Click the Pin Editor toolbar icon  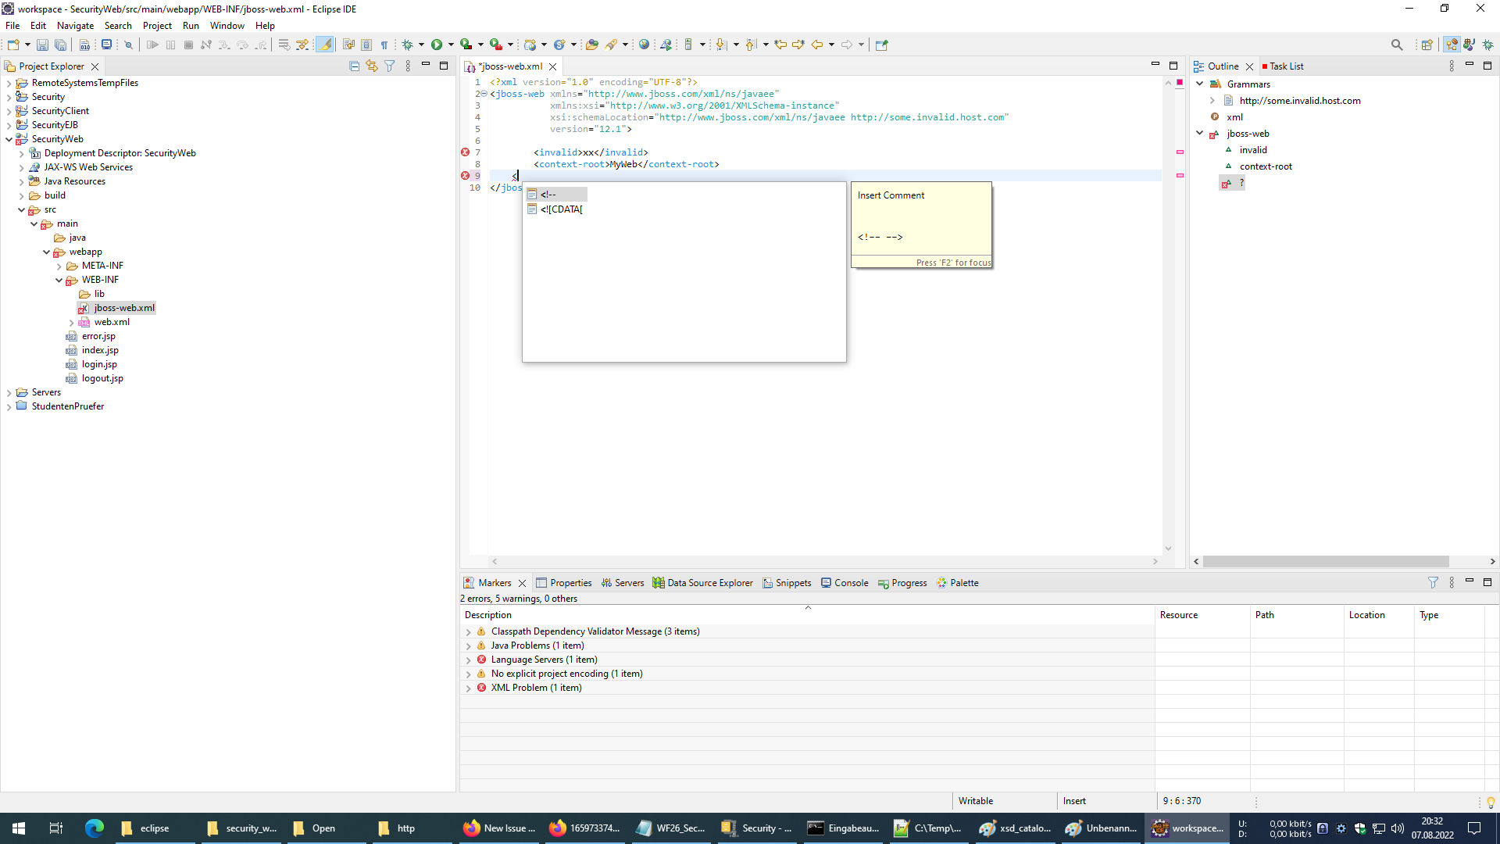(882, 45)
